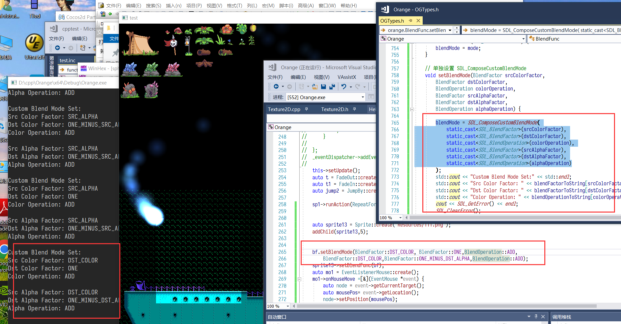Click the Undo arrow in Orange Visual Studio toolbar
This screenshot has width=621, height=324.
click(344, 86)
